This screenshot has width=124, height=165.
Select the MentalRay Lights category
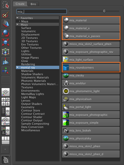33,94
